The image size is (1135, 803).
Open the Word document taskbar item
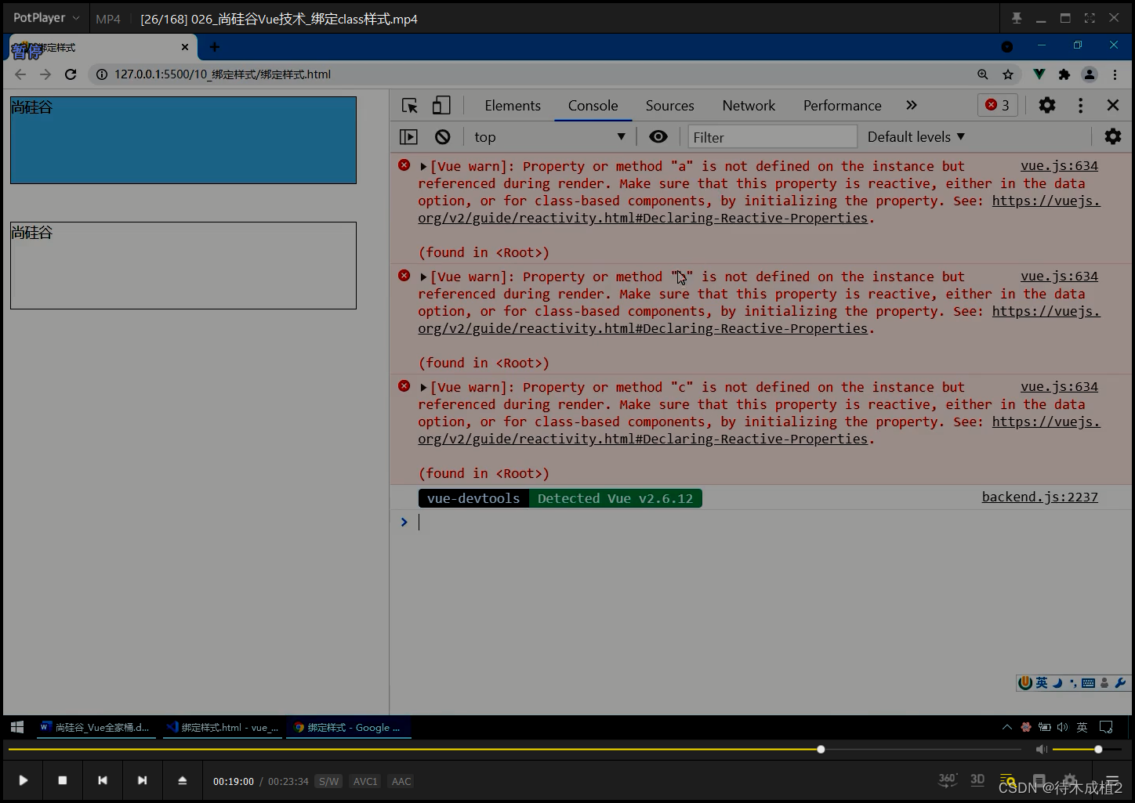(95, 728)
